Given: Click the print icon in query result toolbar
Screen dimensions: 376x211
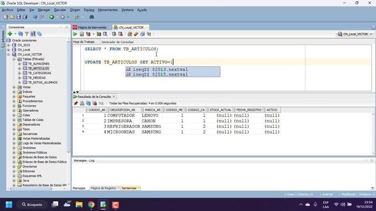Looking at the screenshot, I should pyautogui.click(x=82, y=103).
